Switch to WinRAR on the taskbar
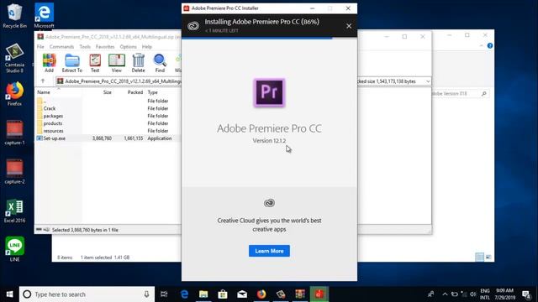538x302 pixels. tap(300, 294)
